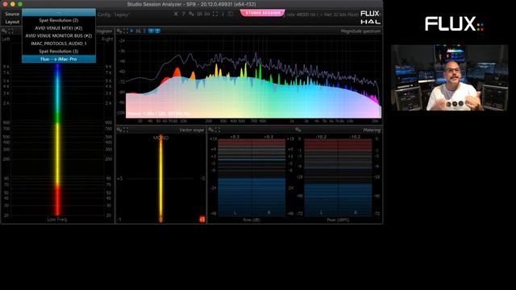Select the blank dash entry atop source list
Screen dimensions: 516x290
pos(59,13)
